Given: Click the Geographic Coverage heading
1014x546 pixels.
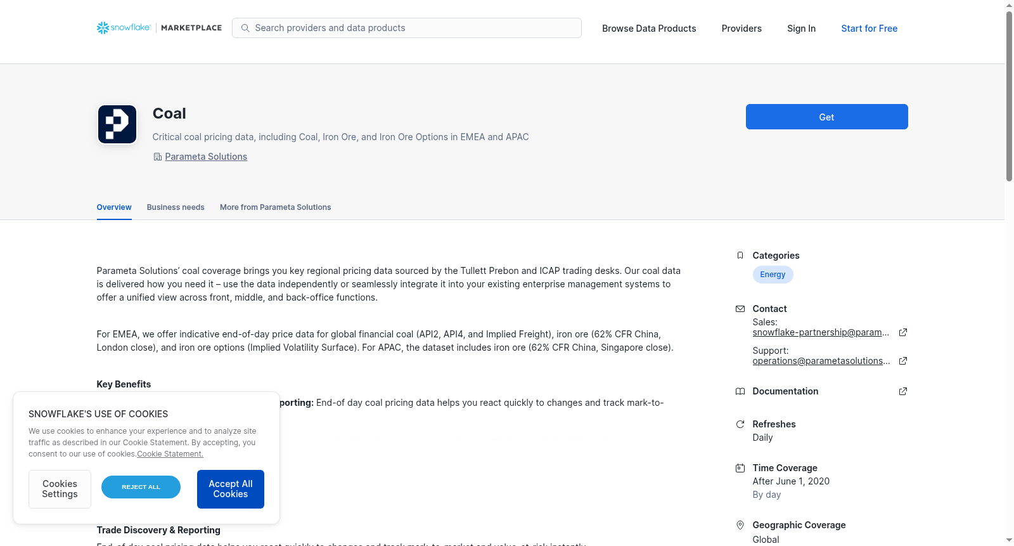Looking at the screenshot, I should pos(799,525).
